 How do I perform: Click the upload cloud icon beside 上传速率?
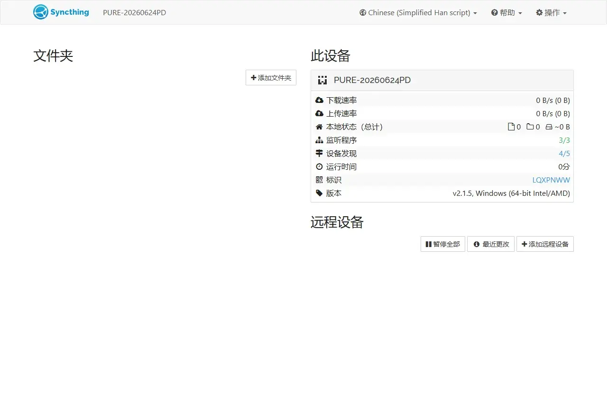[x=319, y=114]
